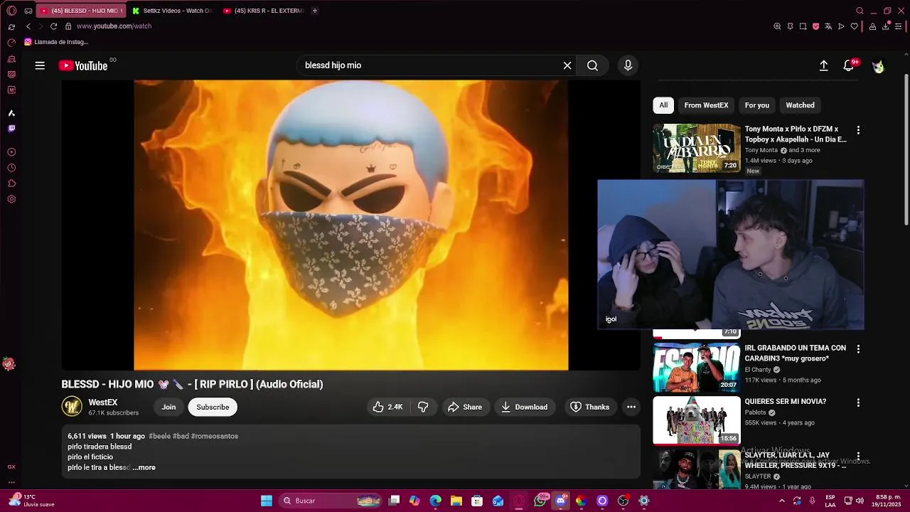Screen dimensions: 910x512
Task: Open Windows Start menu
Action: (x=267, y=501)
